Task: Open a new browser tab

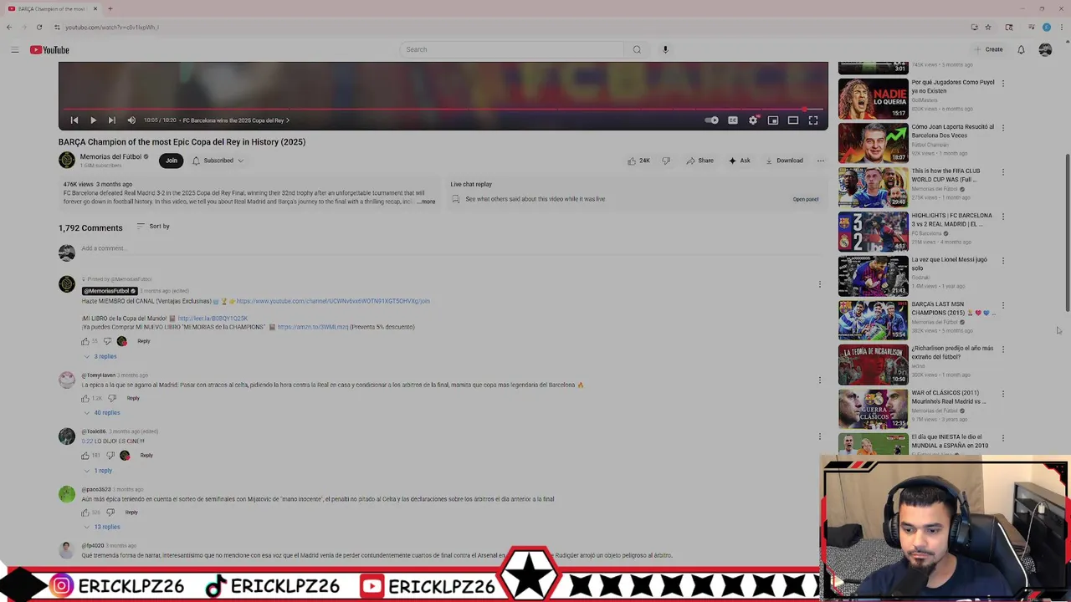Action: click(110, 8)
